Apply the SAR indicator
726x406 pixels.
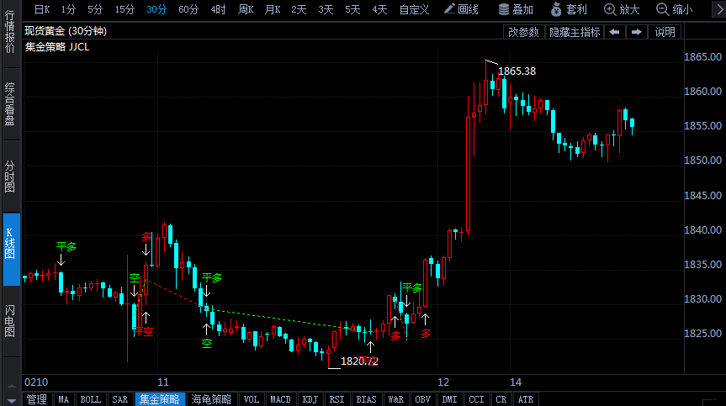coord(120,399)
